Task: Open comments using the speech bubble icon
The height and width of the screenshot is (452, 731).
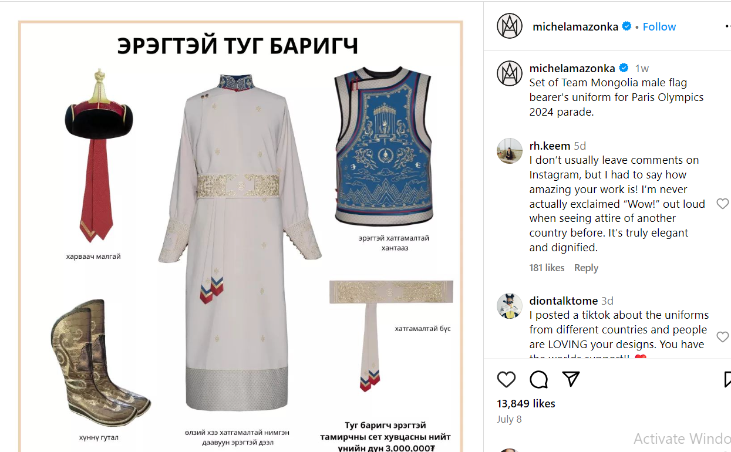Action: 538,380
